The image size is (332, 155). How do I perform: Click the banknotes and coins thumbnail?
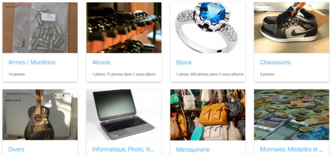coord(292,115)
